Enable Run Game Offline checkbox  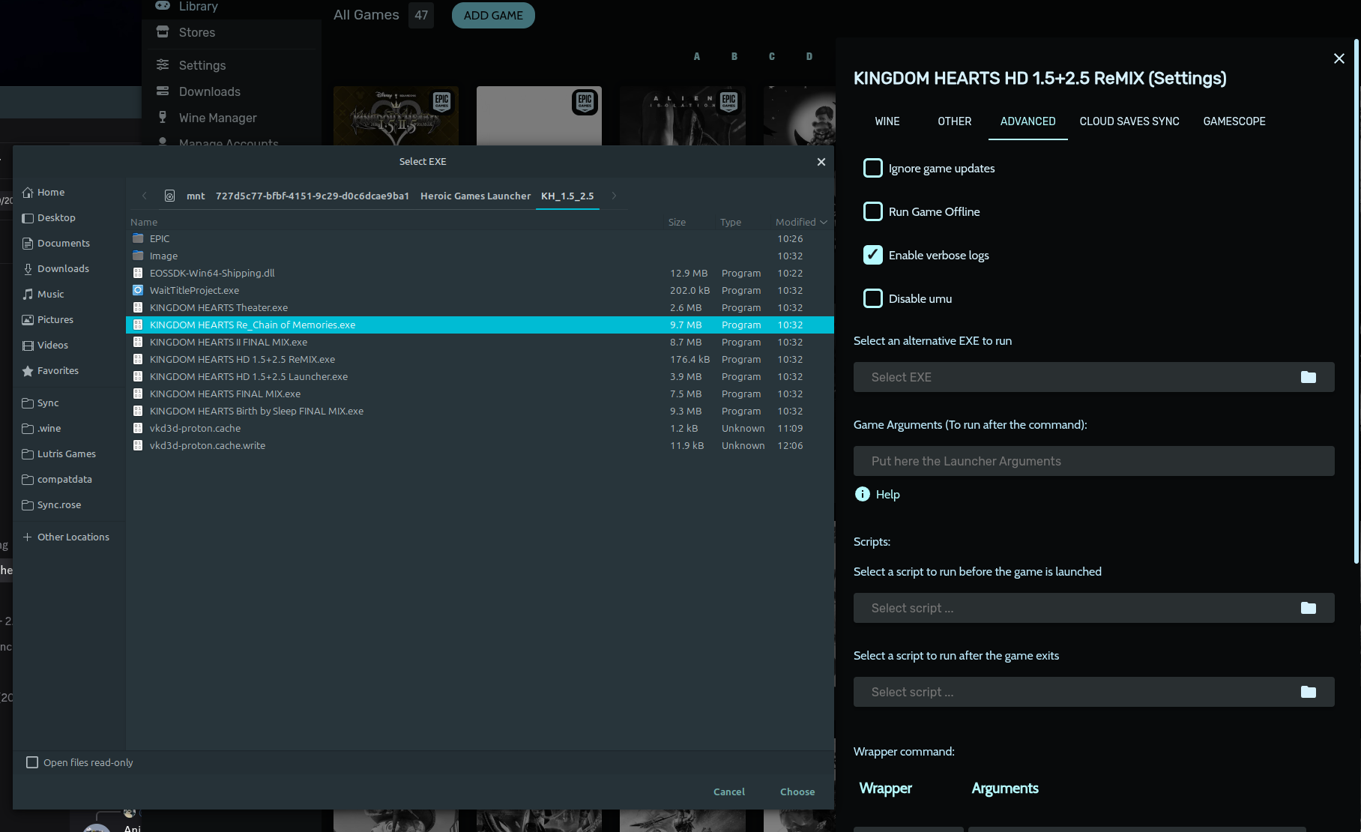873,211
